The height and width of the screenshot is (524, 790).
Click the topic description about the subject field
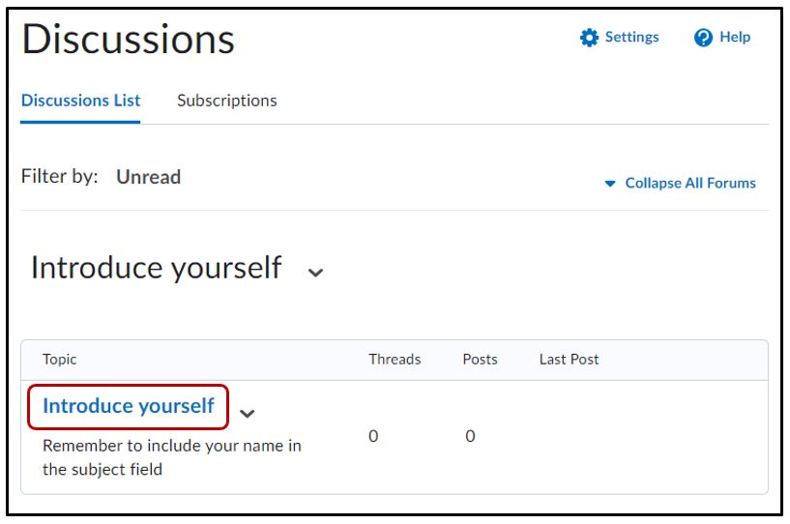point(171,457)
